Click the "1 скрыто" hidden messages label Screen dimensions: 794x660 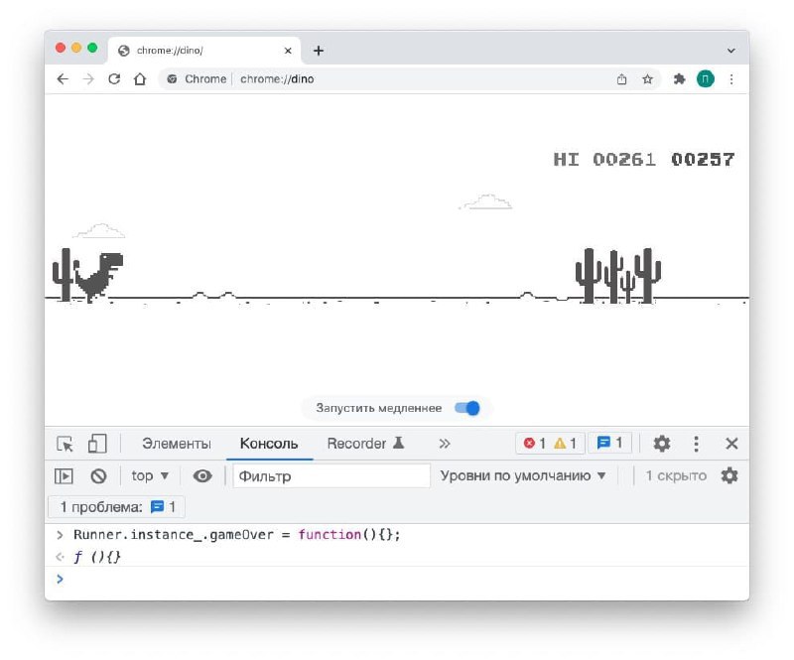click(676, 476)
